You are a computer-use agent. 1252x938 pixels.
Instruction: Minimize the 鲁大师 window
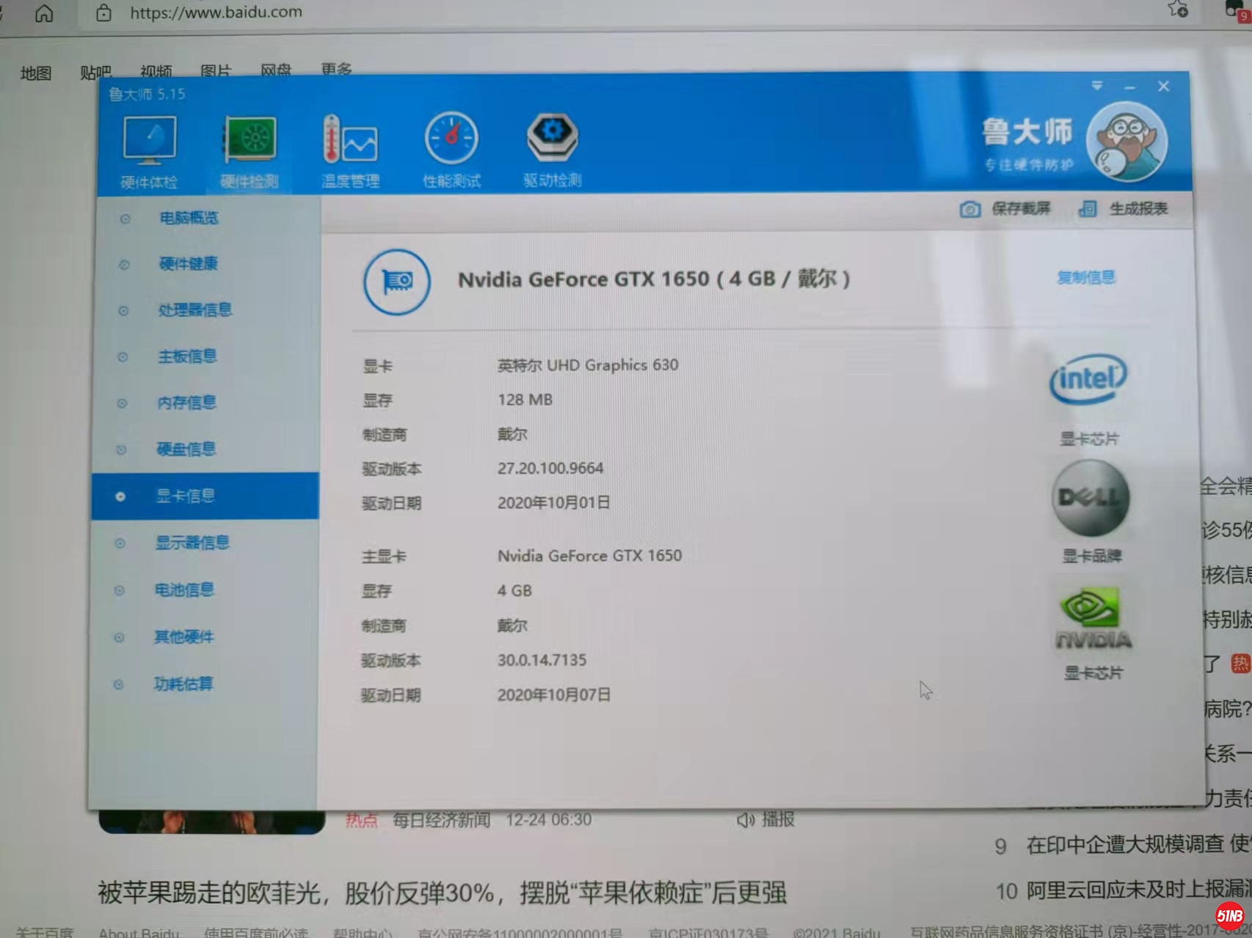[x=1129, y=87]
